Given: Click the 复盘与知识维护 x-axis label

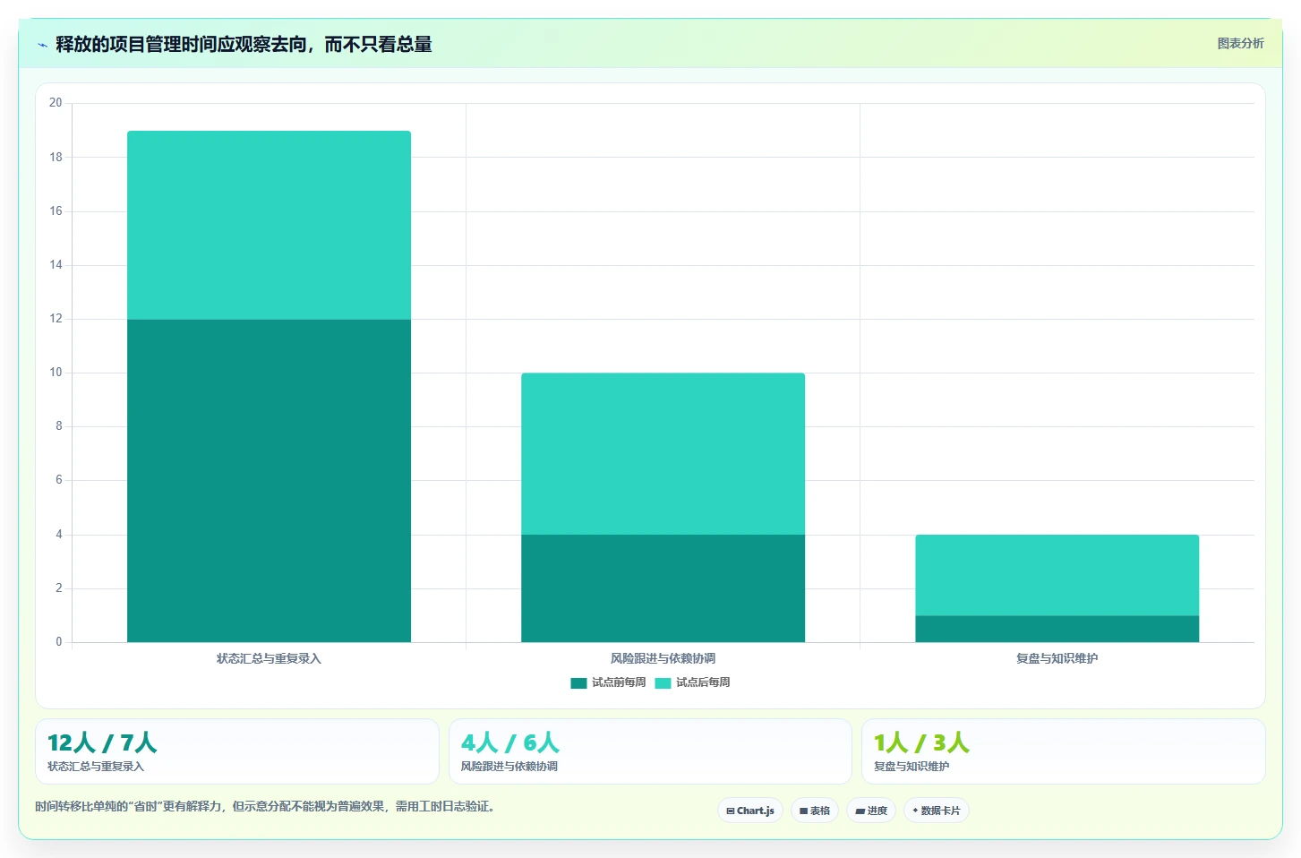Looking at the screenshot, I should [1057, 658].
